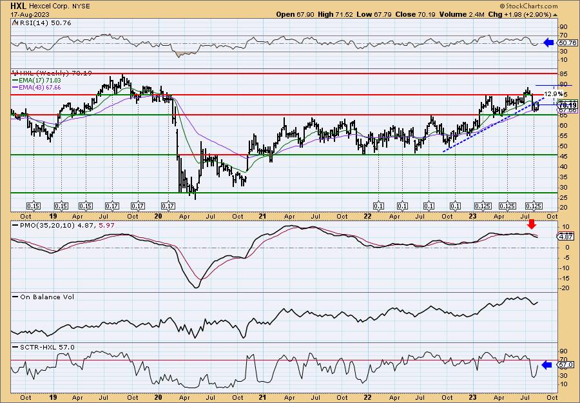Click the purple EMA(43) legend line swatch
The height and width of the screenshot is (403, 580).
click(15, 88)
